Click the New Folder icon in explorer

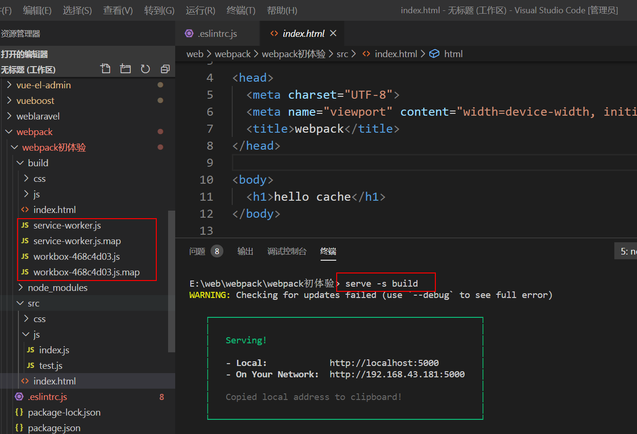tap(125, 69)
